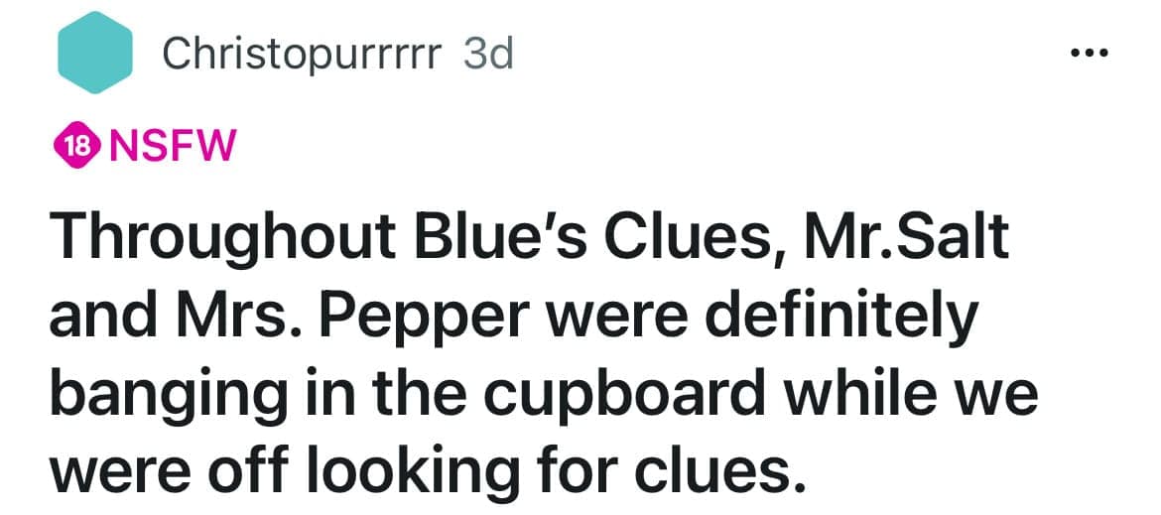The height and width of the screenshot is (515, 1161).
Task: Click the teal hexagon user avatar
Action: [96, 54]
